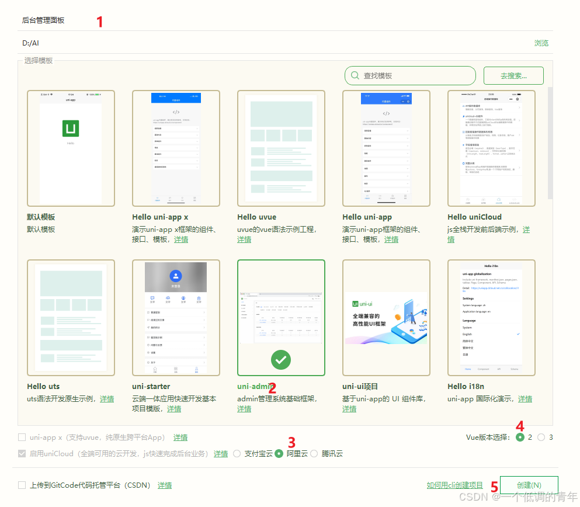Viewport: 580px width, 507px height.
Task: Open 详情 link under Hello uts
Action: [x=107, y=398]
